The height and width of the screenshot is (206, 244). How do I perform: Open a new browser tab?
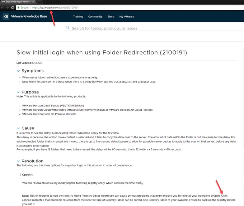pyautogui.click(x=40, y=2)
